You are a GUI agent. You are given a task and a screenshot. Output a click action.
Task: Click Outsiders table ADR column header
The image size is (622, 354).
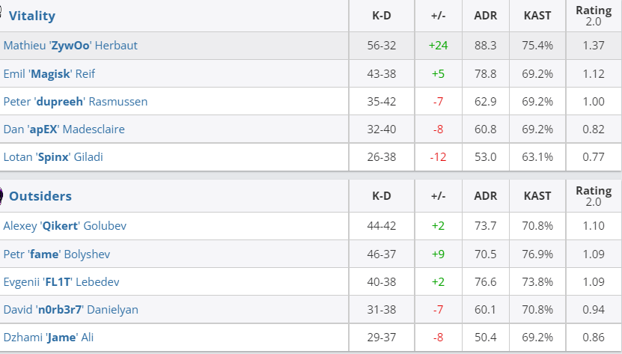click(x=486, y=196)
